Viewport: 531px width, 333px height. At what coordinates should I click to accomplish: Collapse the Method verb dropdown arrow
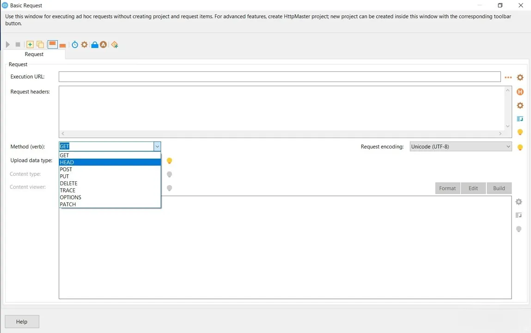tap(157, 146)
